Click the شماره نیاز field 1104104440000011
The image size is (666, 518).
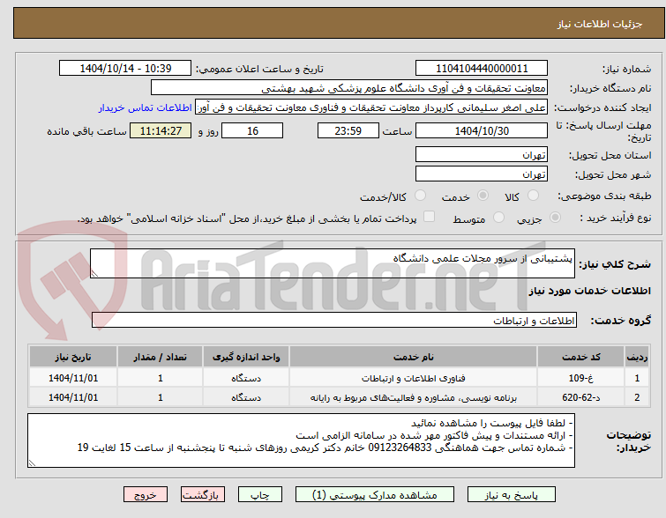[482, 69]
